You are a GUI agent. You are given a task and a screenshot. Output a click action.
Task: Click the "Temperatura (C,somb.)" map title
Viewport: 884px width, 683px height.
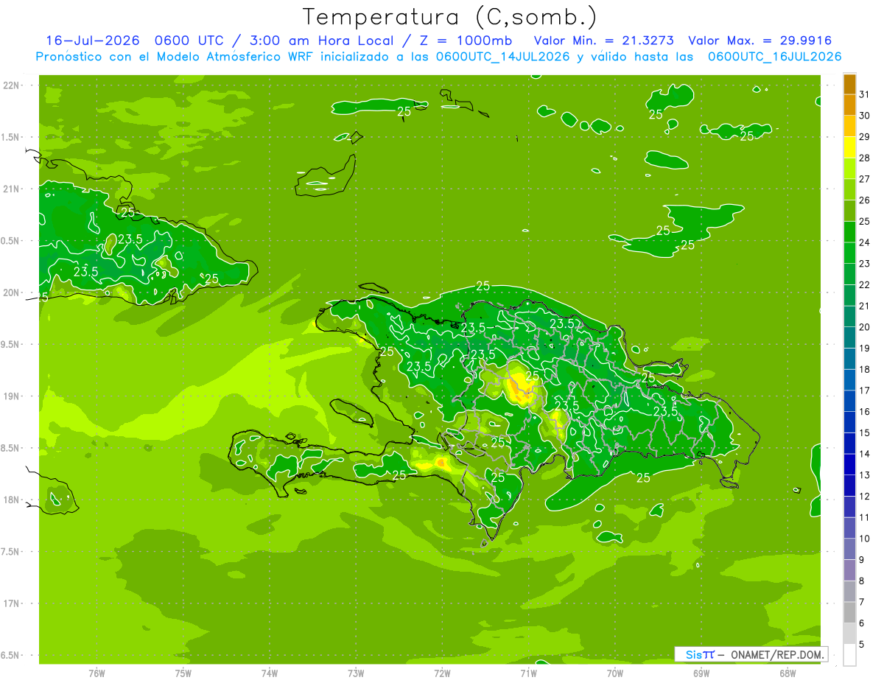pos(449,17)
